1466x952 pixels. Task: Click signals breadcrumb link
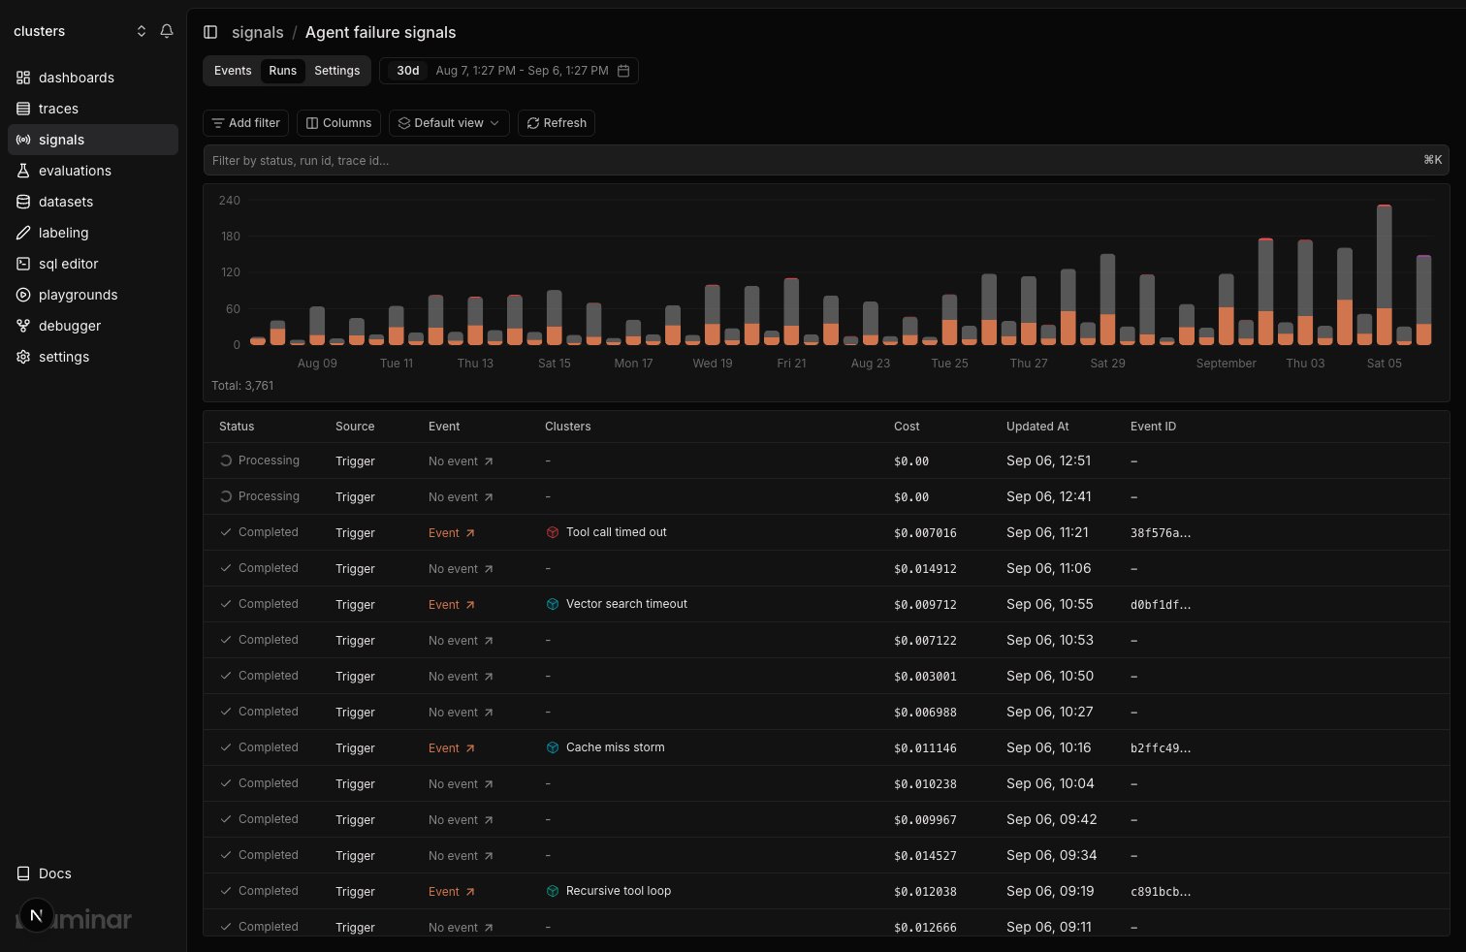258,32
